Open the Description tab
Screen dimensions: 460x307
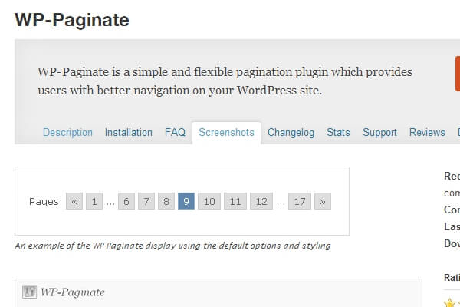coord(67,133)
